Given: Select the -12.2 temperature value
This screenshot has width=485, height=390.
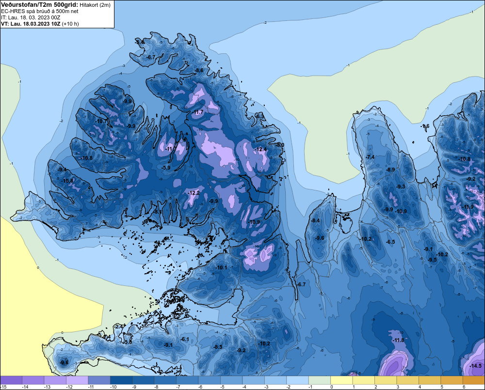Looking at the screenshot, I should (x=194, y=193).
